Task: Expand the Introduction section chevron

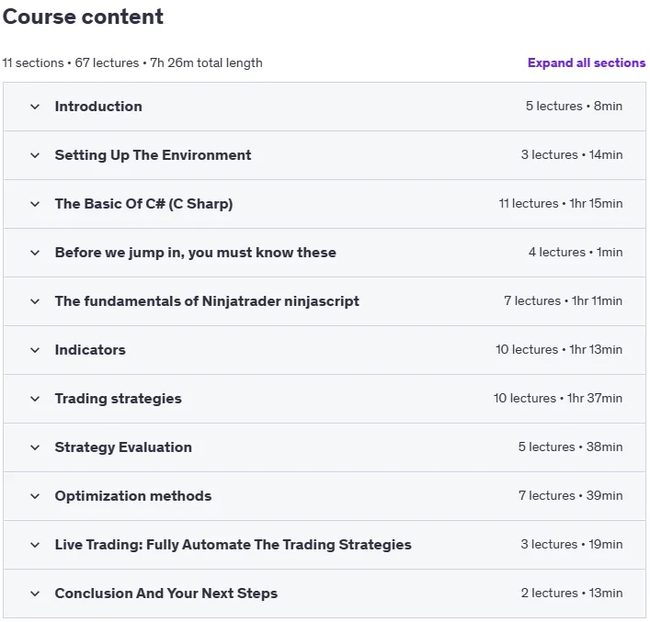Action: coord(35,107)
